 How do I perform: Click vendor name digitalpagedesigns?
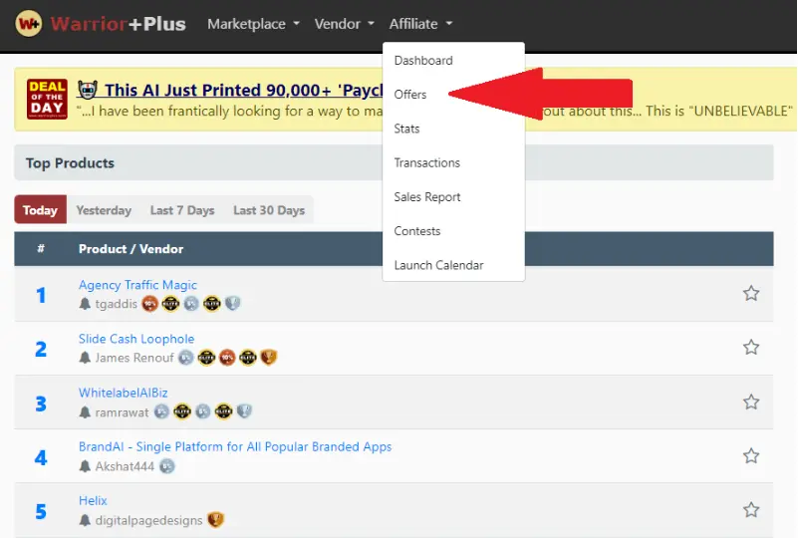tap(148, 520)
